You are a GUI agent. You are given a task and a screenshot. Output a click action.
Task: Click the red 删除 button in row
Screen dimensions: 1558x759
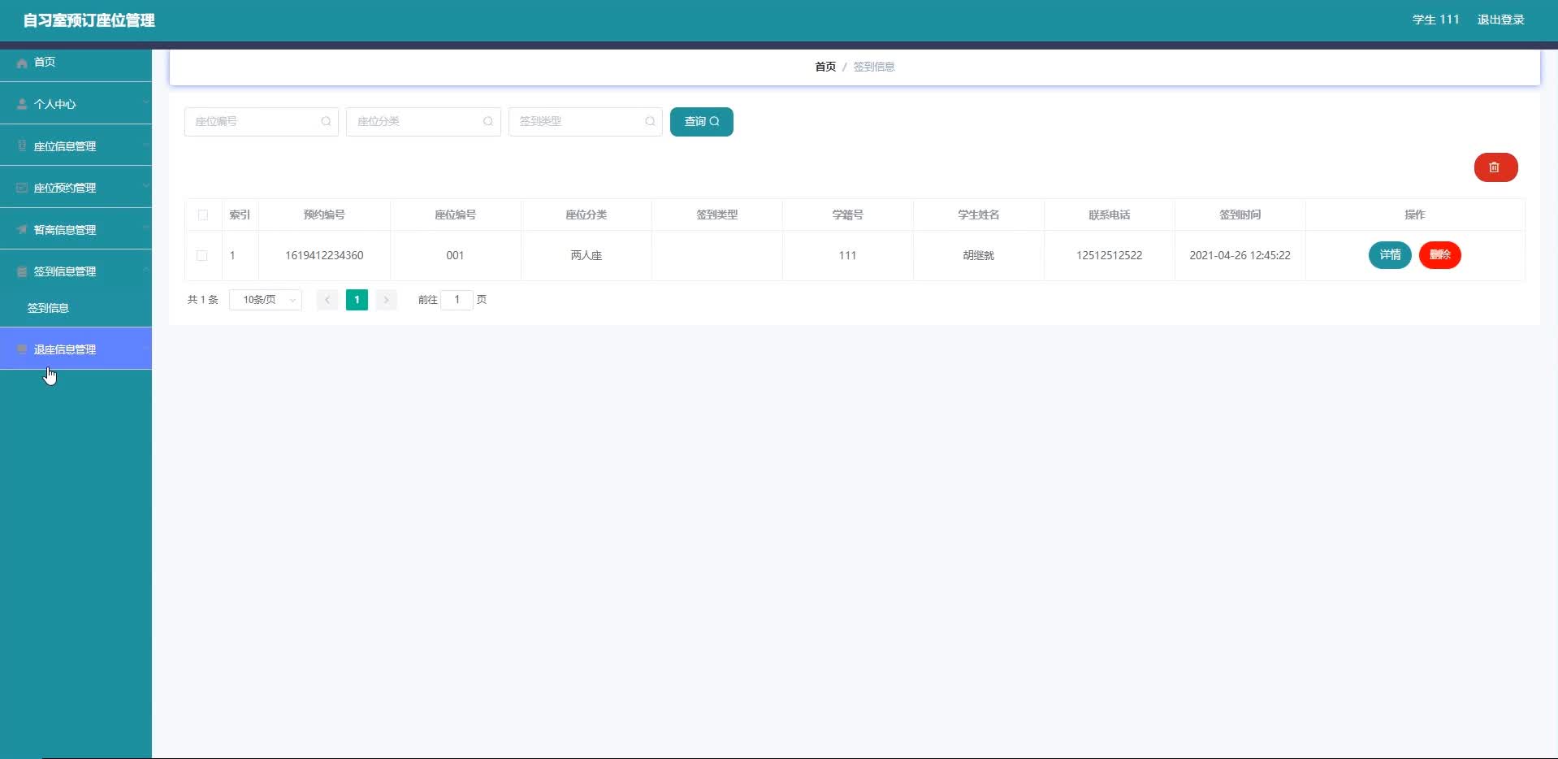pos(1439,255)
